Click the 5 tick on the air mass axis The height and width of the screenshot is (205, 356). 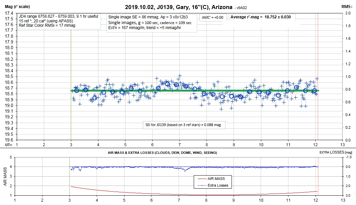tap(11, 157)
